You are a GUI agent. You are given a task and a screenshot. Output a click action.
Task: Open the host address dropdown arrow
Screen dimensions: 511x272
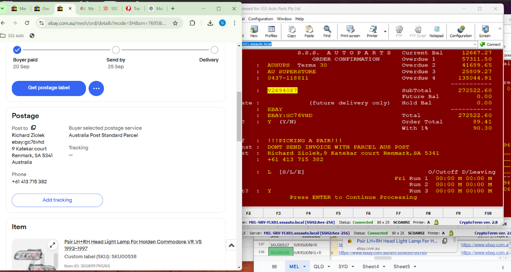pos(475,44)
